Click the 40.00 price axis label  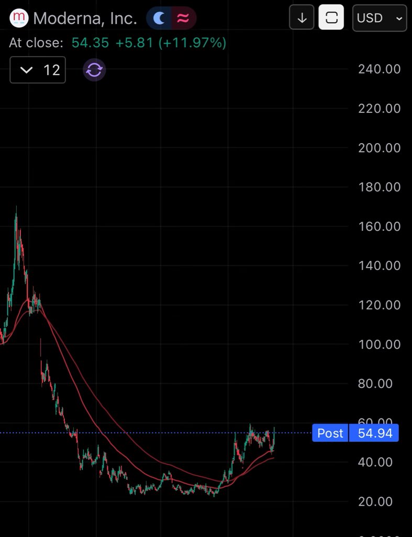pos(375,462)
